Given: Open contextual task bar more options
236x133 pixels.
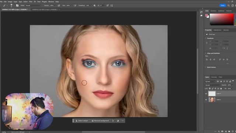Looking at the screenshot, I should point(123,121).
